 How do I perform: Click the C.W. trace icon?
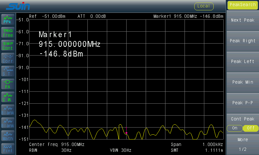point(8,97)
